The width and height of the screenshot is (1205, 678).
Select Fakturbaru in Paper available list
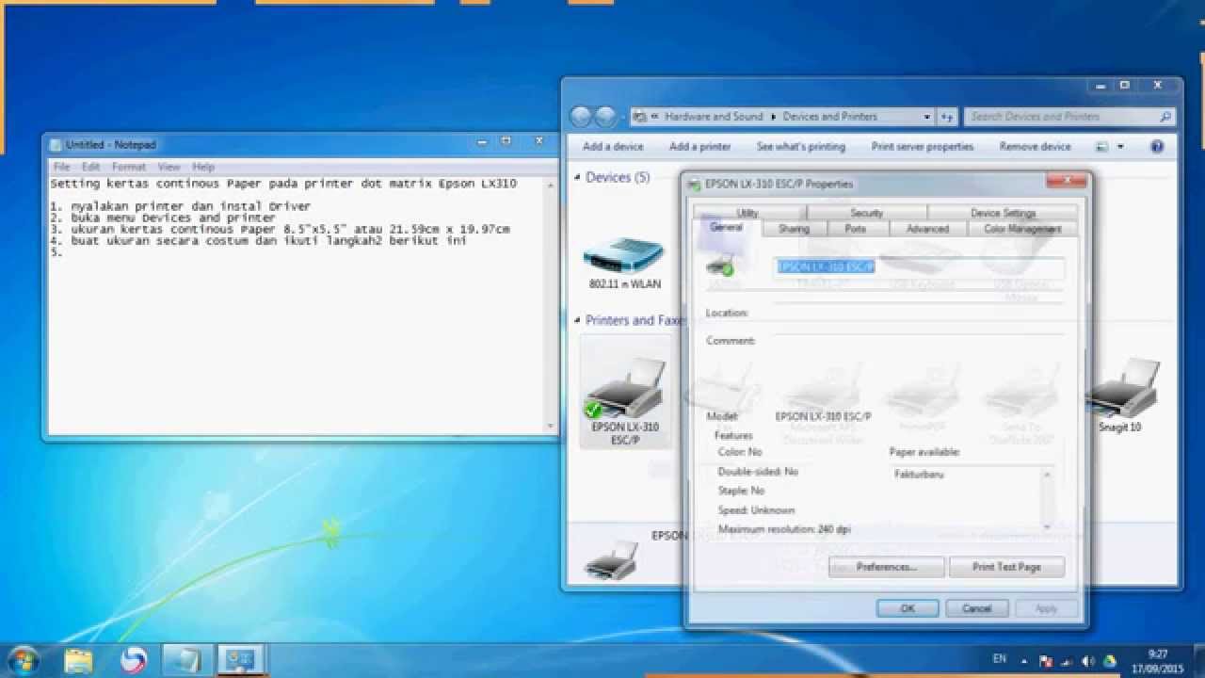pyautogui.click(x=919, y=475)
